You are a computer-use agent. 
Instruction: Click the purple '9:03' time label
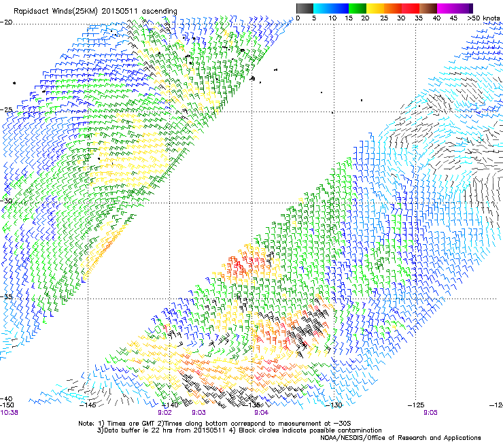tap(199, 413)
